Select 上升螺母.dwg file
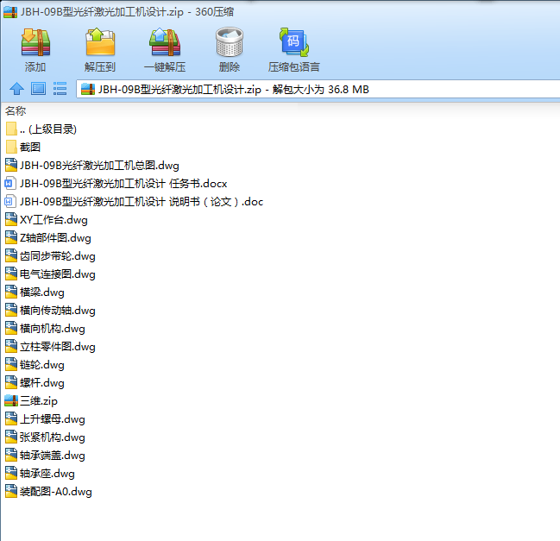 (x=46, y=419)
